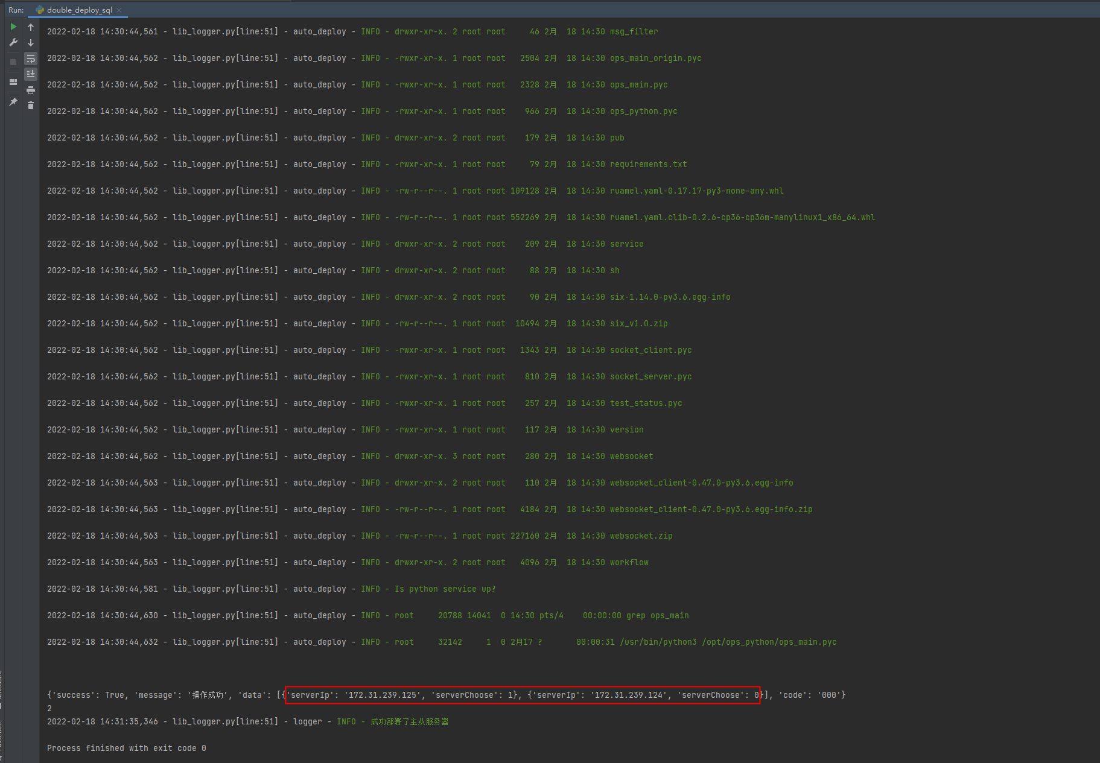Toggle soft-wrap for console output
Image resolution: width=1100 pixels, height=763 pixels.
[x=31, y=59]
